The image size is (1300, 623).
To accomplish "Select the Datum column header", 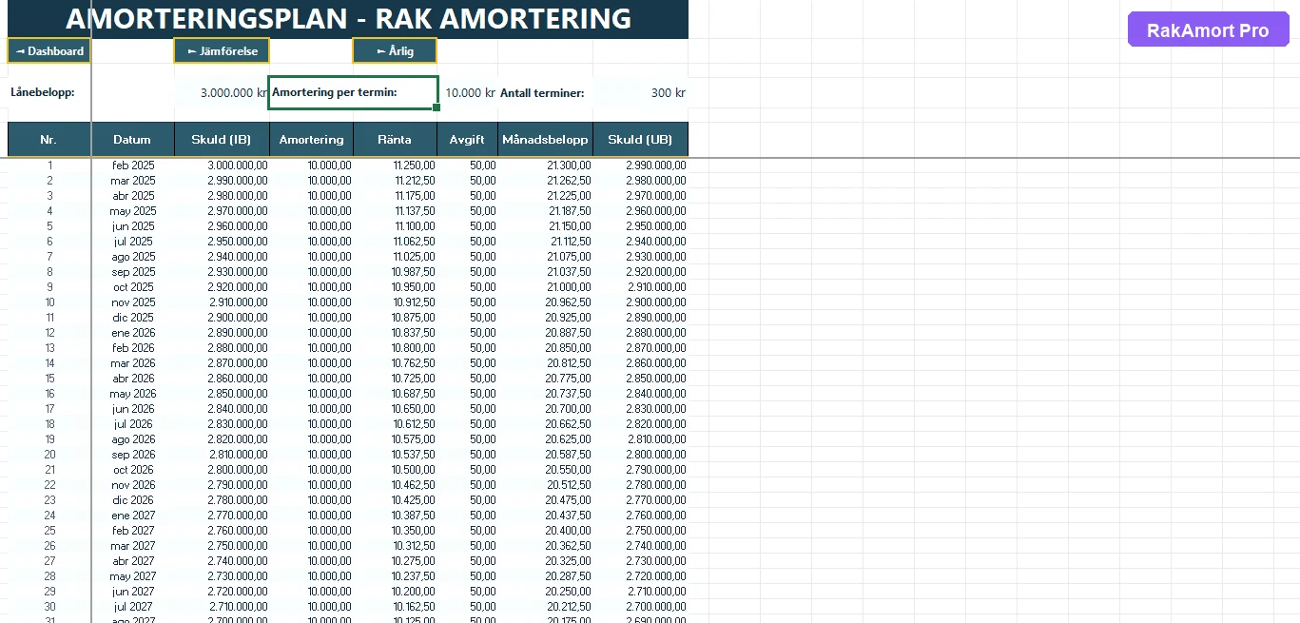I will click(x=132, y=139).
